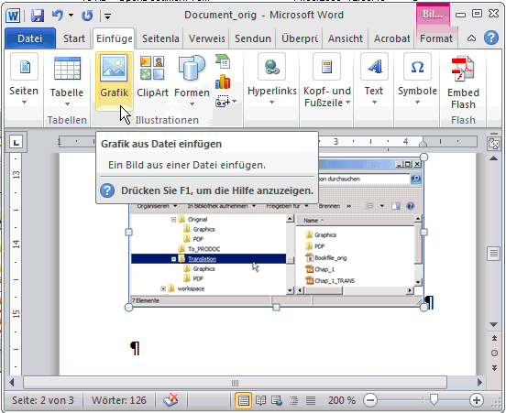This screenshot has width=506, height=413.
Task: Redo the last action
Action: (x=87, y=16)
